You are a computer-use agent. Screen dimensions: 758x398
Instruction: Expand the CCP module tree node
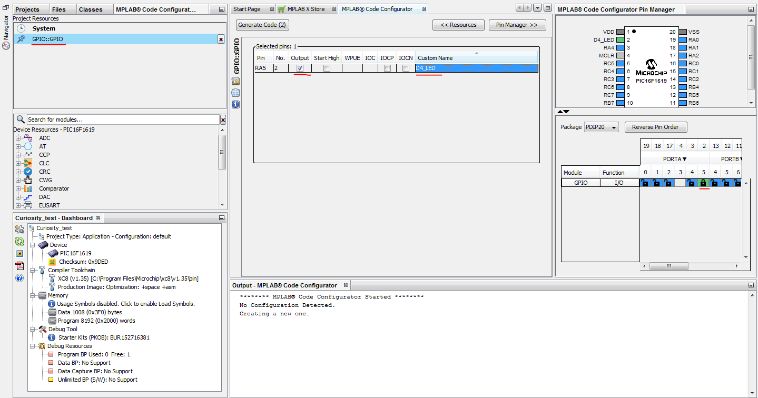(x=18, y=155)
